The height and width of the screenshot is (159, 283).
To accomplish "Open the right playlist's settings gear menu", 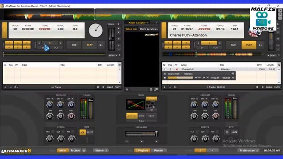I will [x=175, y=87].
